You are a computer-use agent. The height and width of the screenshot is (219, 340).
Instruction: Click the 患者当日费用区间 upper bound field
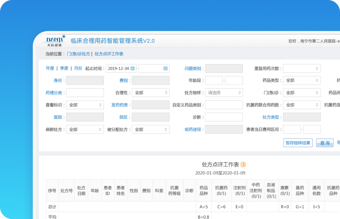(312, 130)
